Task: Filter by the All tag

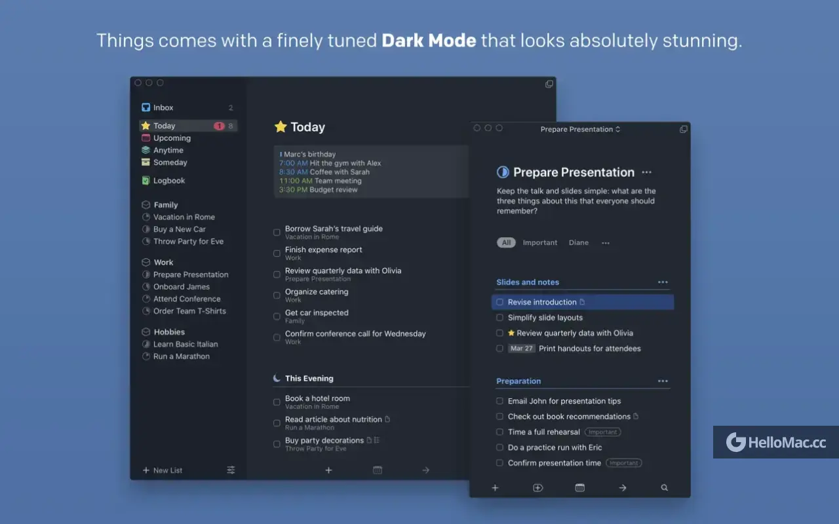Action: pos(506,243)
